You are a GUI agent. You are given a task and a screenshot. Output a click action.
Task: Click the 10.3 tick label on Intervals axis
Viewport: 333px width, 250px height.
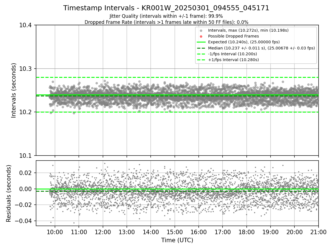(26, 69)
